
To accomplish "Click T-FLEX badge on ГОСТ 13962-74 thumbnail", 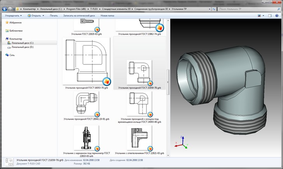I will click(x=160, y=28).
